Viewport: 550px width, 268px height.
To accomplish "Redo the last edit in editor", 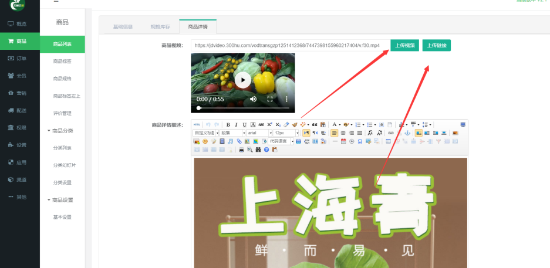I will pyautogui.click(x=217, y=125).
